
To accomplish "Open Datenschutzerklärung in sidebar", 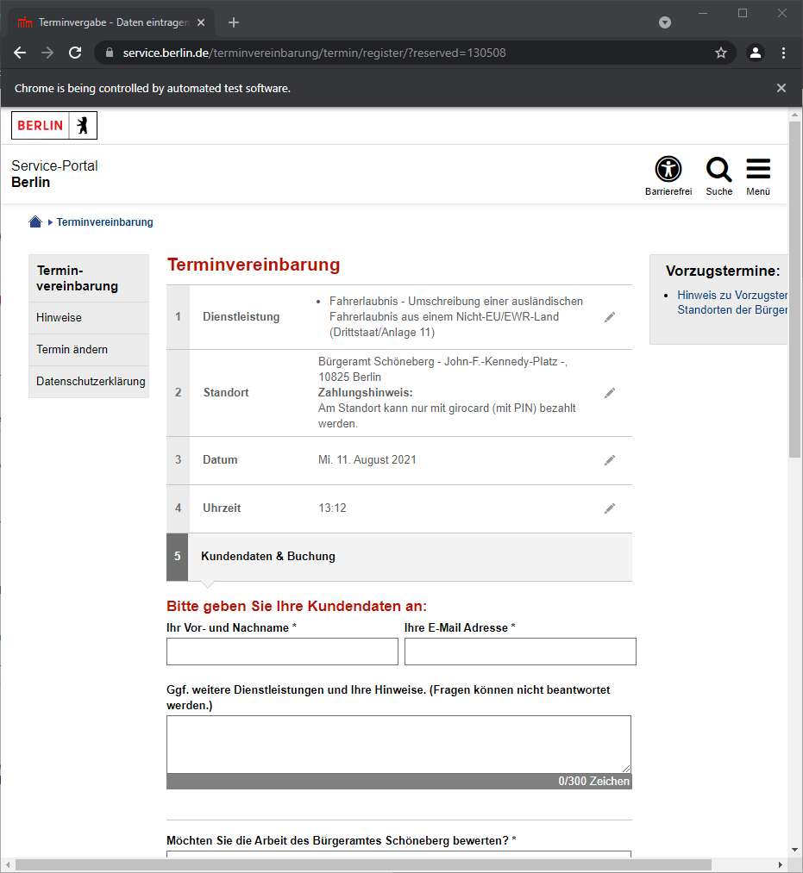I will pos(89,382).
